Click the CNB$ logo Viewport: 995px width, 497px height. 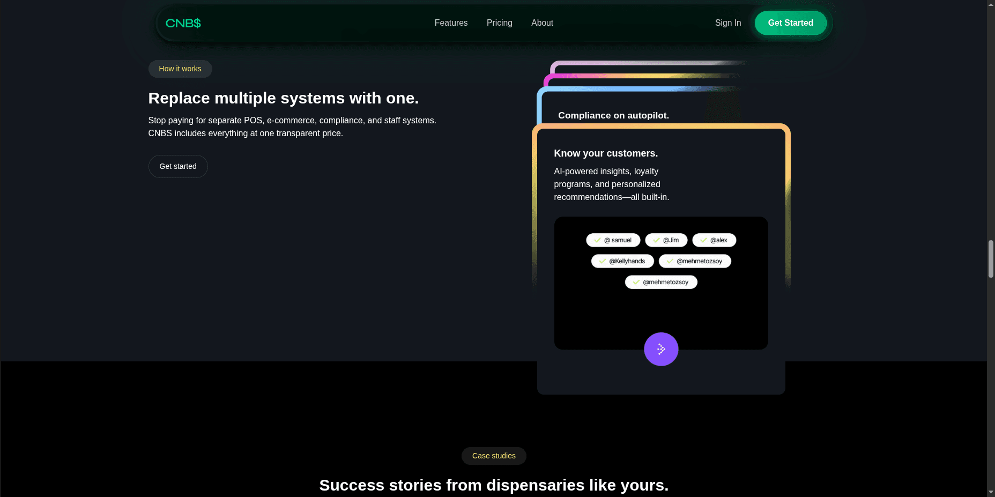[x=183, y=23]
